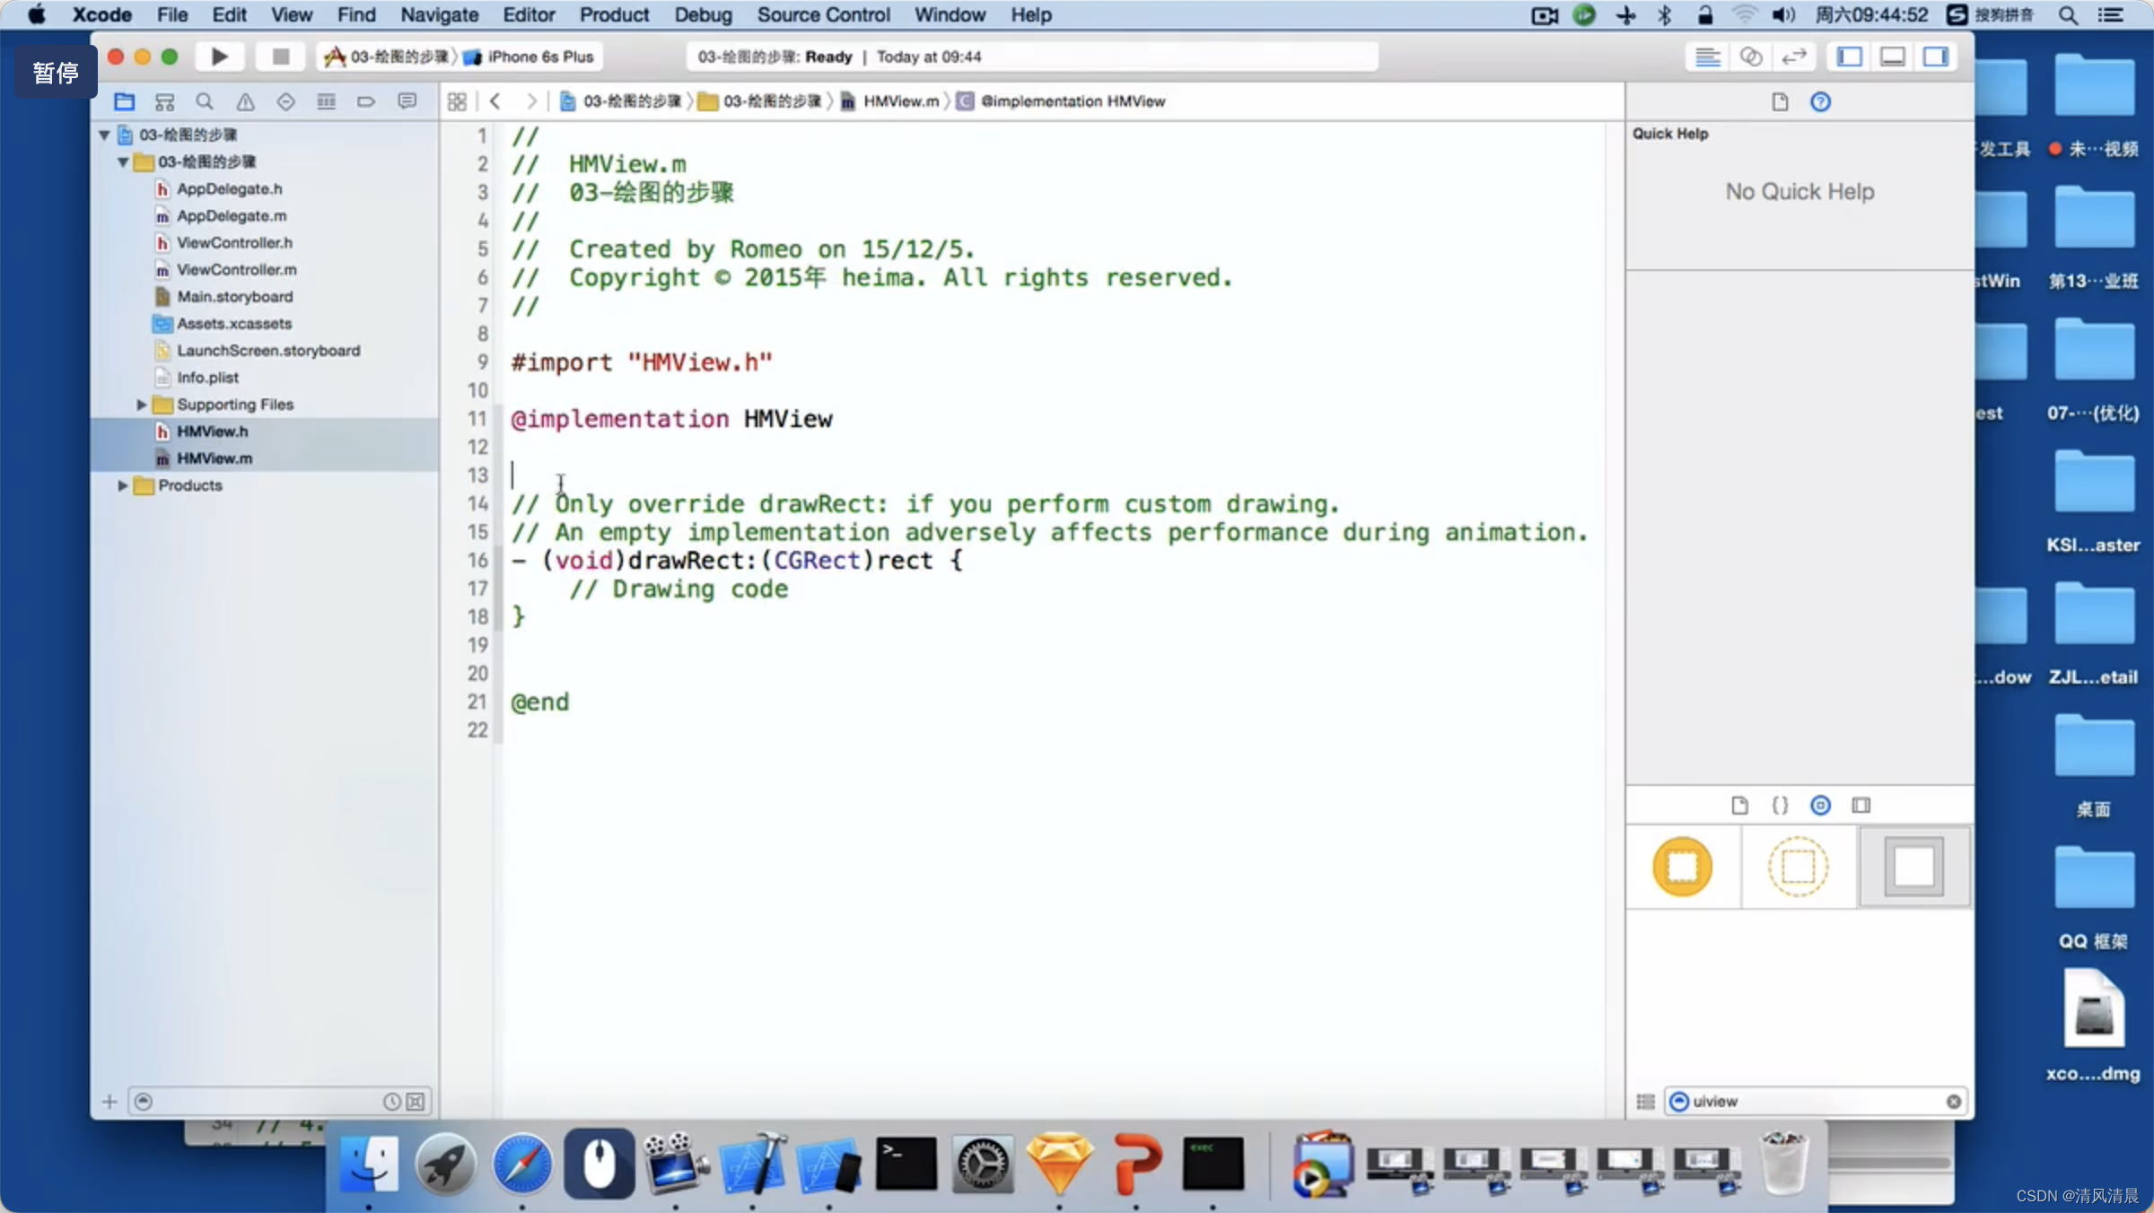The width and height of the screenshot is (2154, 1213).
Task: Select the View Controller object in library
Action: pyautogui.click(x=1683, y=867)
